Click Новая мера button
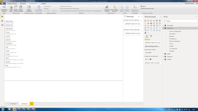 [11, 9]
